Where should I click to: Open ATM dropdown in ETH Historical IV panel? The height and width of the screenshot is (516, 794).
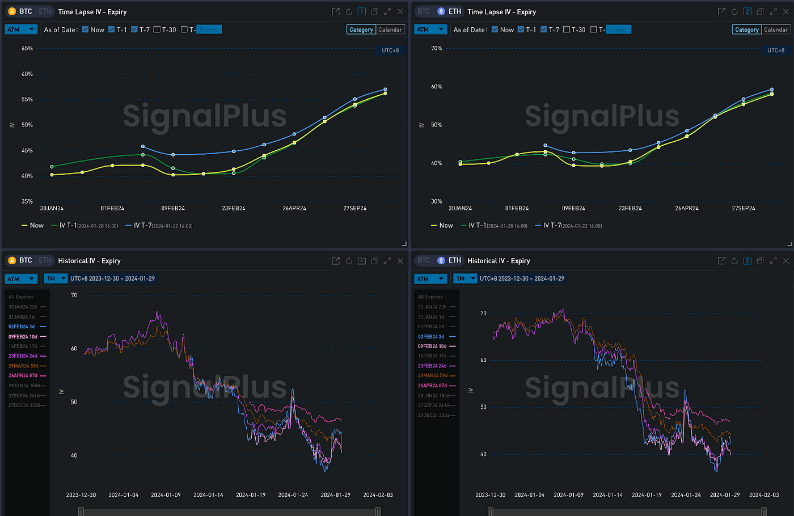[430, 278]
